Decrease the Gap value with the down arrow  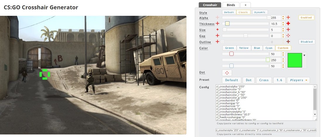283,37
